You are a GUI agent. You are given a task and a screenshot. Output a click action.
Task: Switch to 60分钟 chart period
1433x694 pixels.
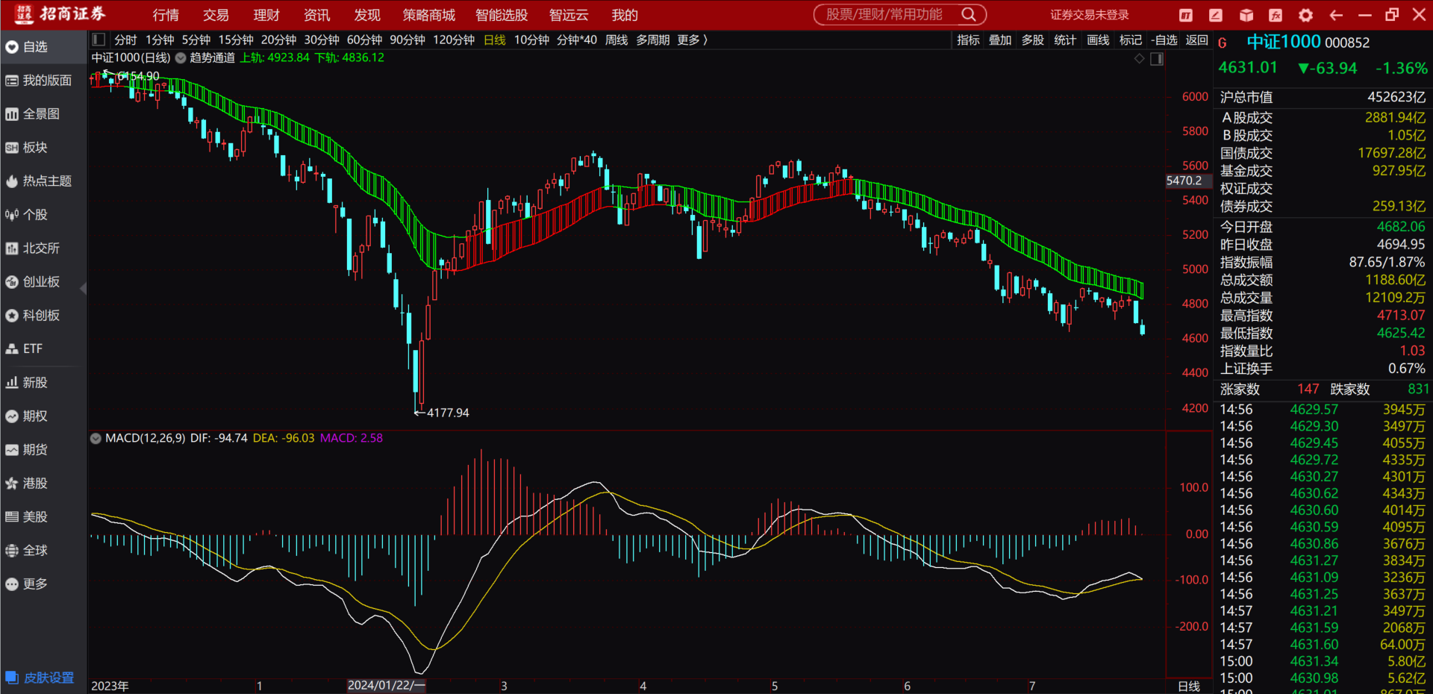pyautogui.click(x=364, y=40)
